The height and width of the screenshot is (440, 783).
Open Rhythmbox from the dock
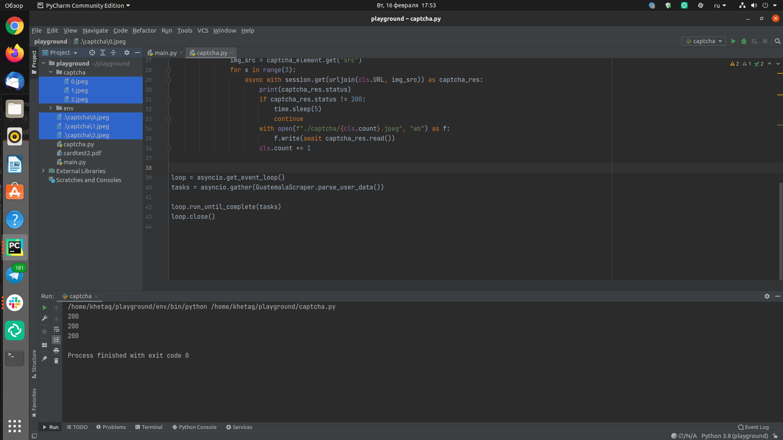click(15, 136)
